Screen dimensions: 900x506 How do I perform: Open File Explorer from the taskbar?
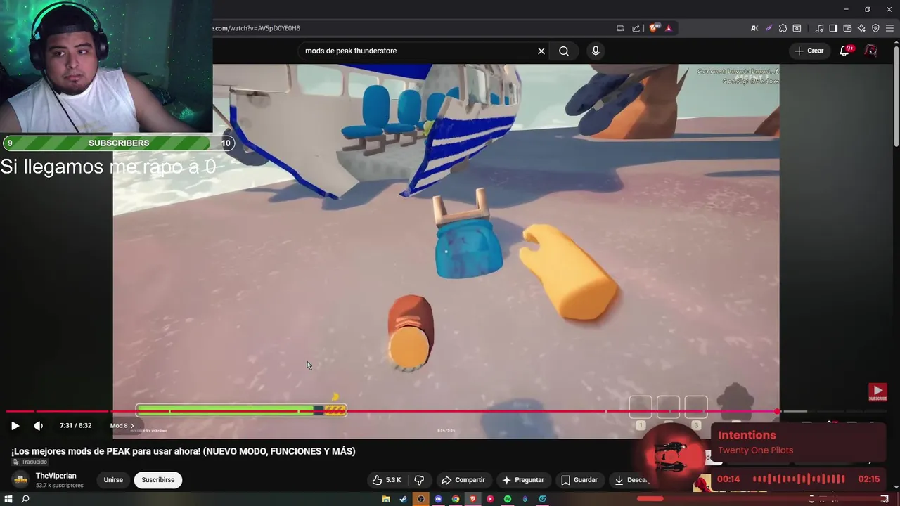tap(386, 499)
